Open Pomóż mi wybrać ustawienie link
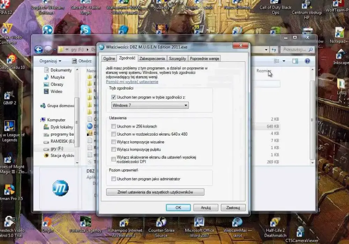349x244 pixels. pos(132,82)
